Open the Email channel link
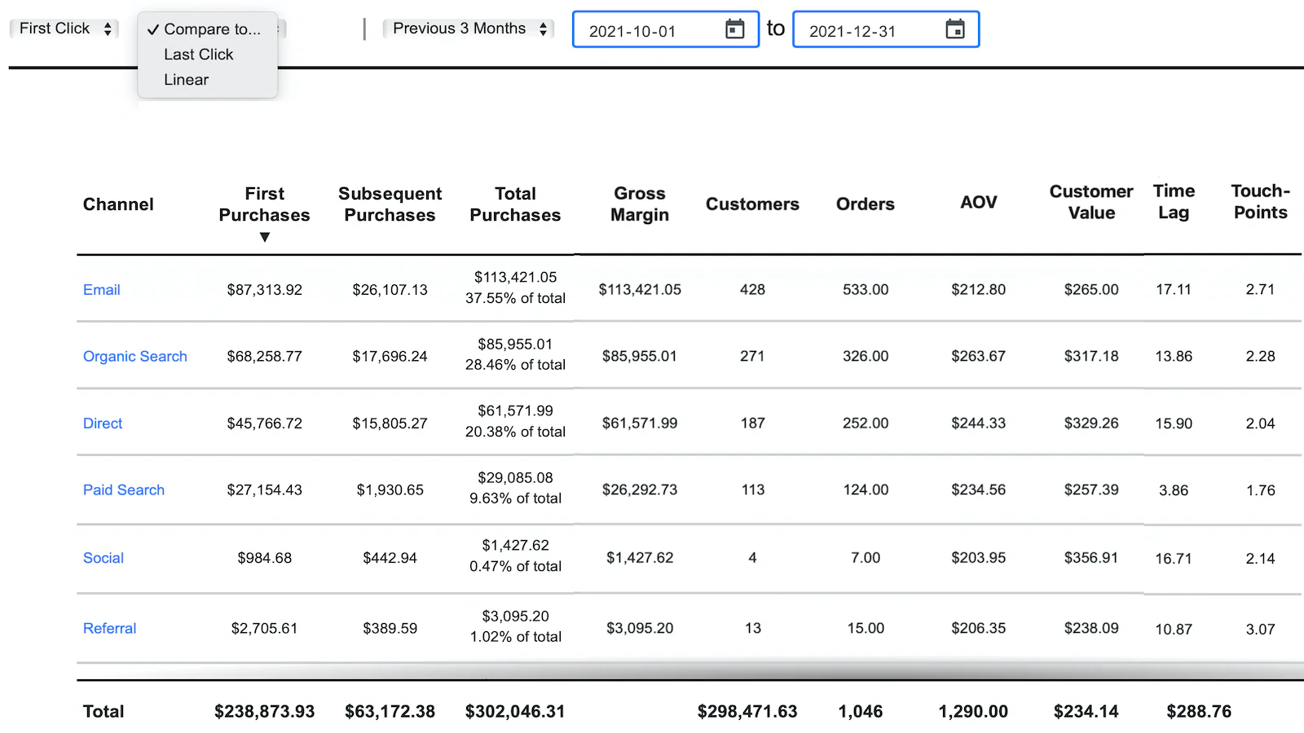Viewport: 1304px width, 733px height. click(102, 290)
